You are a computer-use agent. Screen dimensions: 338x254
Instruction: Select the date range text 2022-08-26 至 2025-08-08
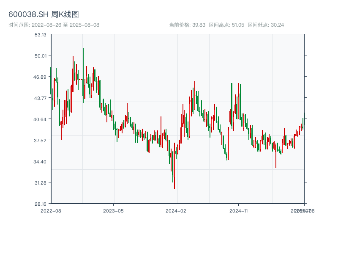pyautogui.click(x=65, y=25)
